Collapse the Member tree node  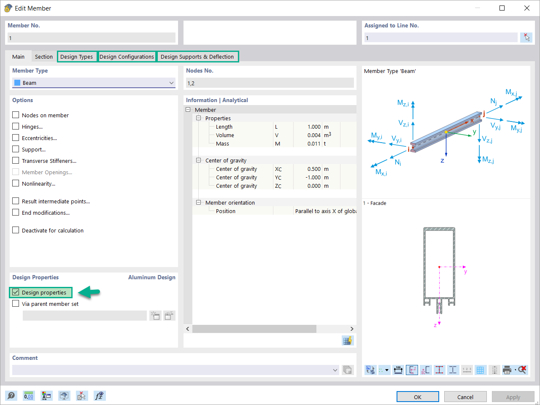pos(188,110)
